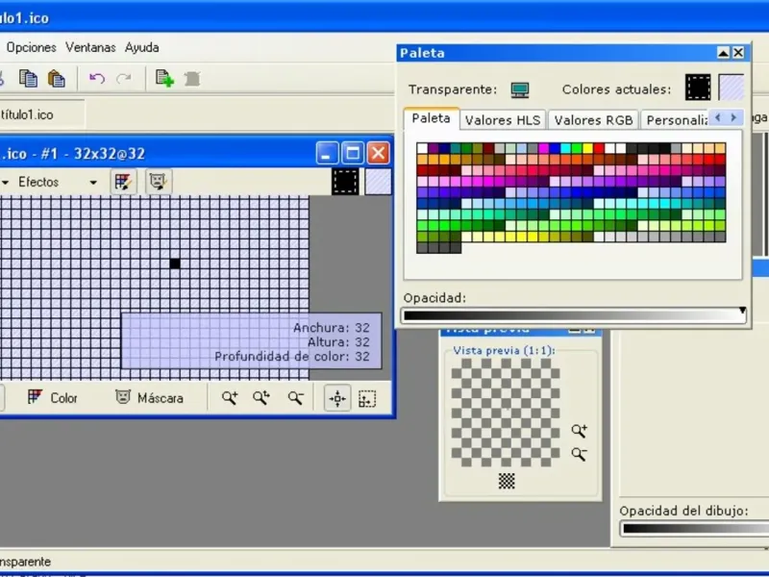Image resolution: width=769 pixels, height=577 pixels.
Task: Click the black foreground color box in editor window
Action: [x=345, y=182]
